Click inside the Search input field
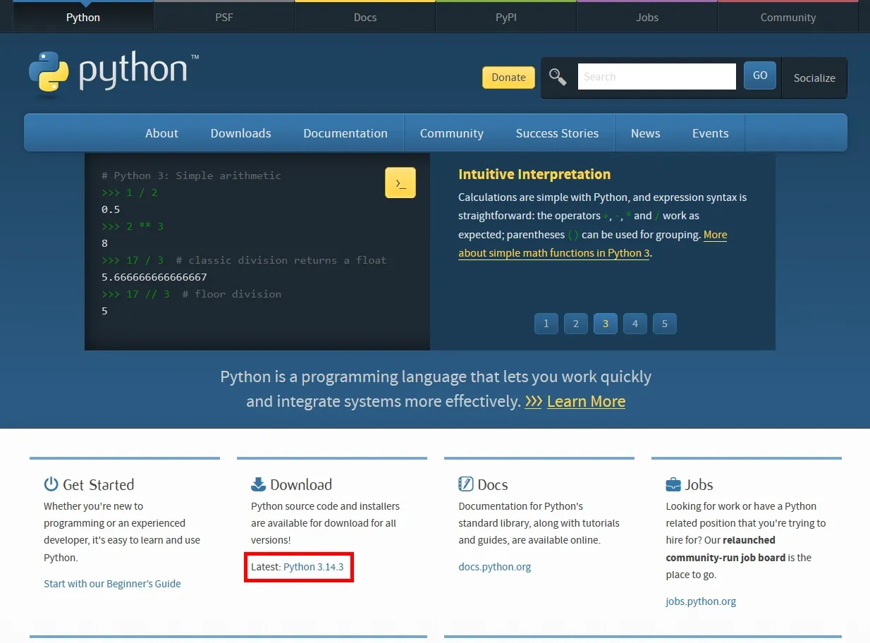Screen dimensions: 870x643 [x=656, y=76]
